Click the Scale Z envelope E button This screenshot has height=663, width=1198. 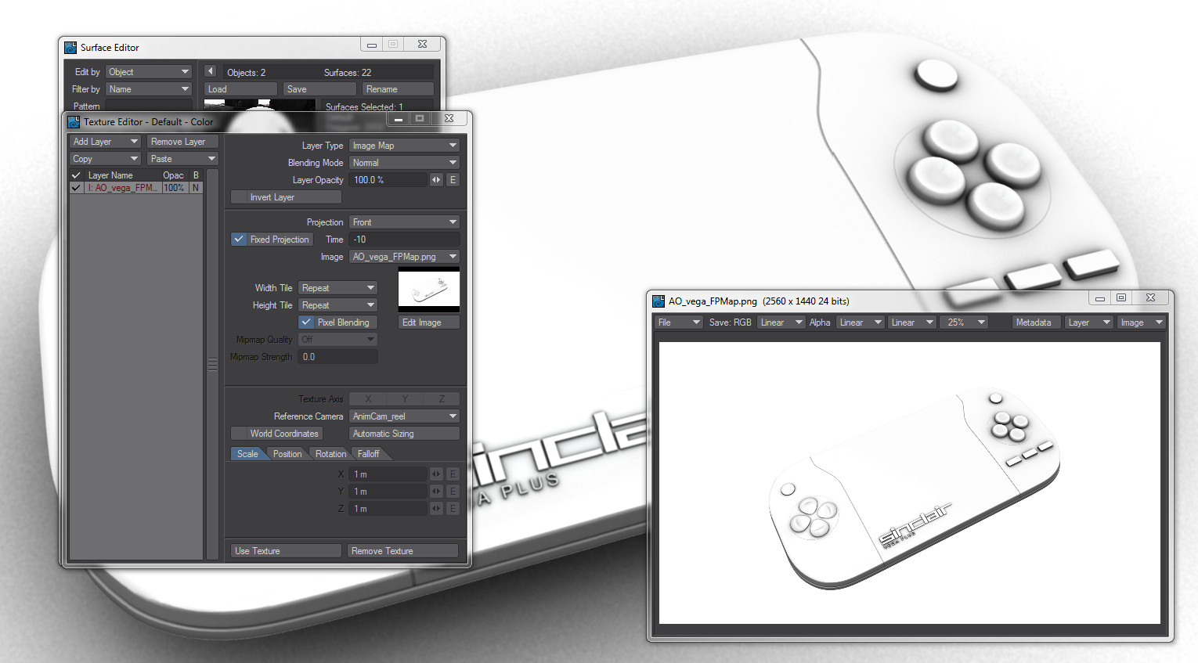pyautogui.click(x=453, y=509)
